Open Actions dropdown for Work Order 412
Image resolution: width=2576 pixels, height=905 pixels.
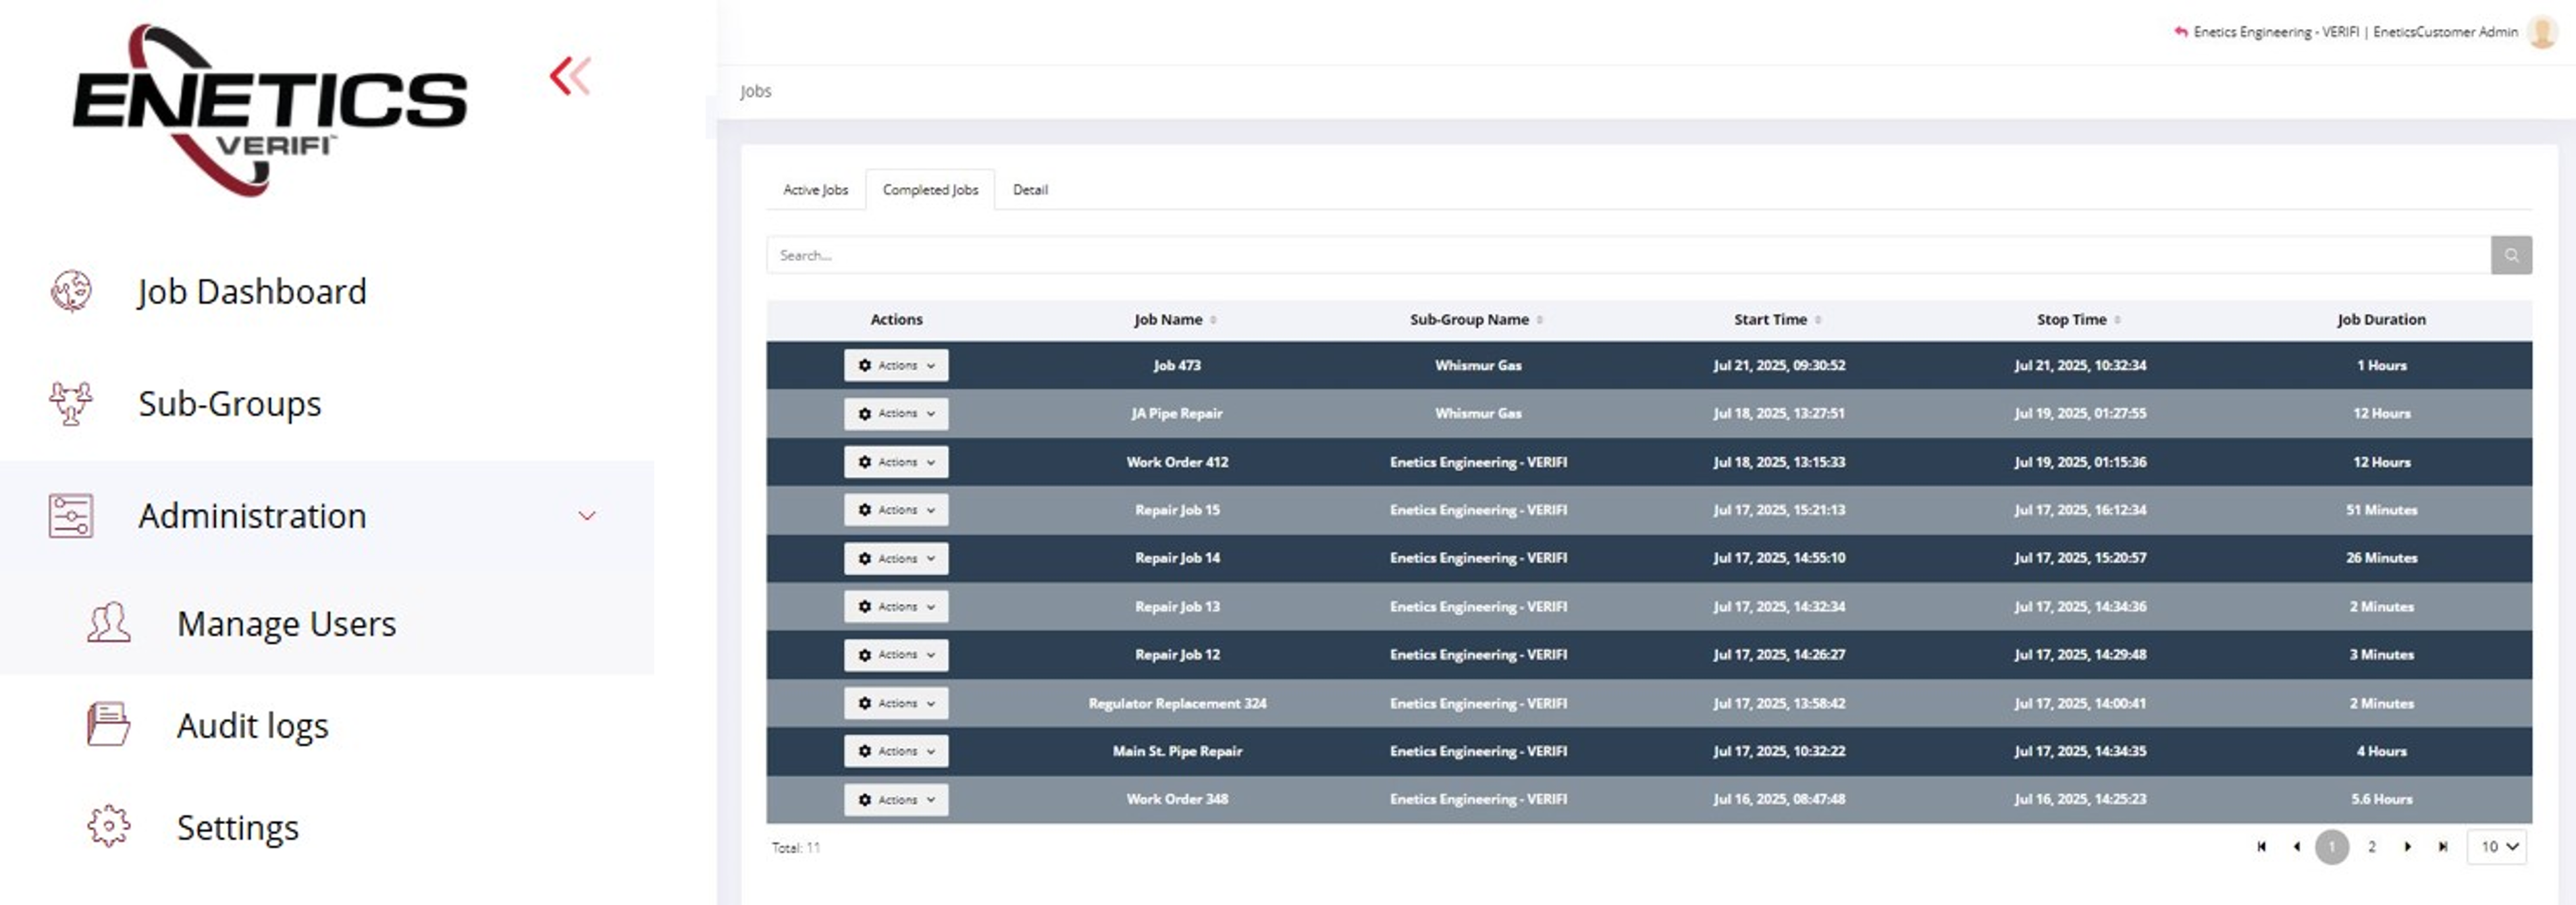pyautogui.click(x=896, y=462)
